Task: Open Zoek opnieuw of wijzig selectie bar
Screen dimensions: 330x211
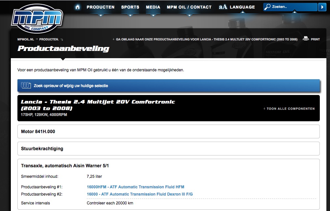Action: (169, 86)
